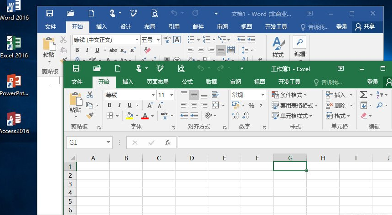Screen dimensions: 392x215
Task: Click Format Painter brush in Excel ribbon
Action: tap(90, 116)
